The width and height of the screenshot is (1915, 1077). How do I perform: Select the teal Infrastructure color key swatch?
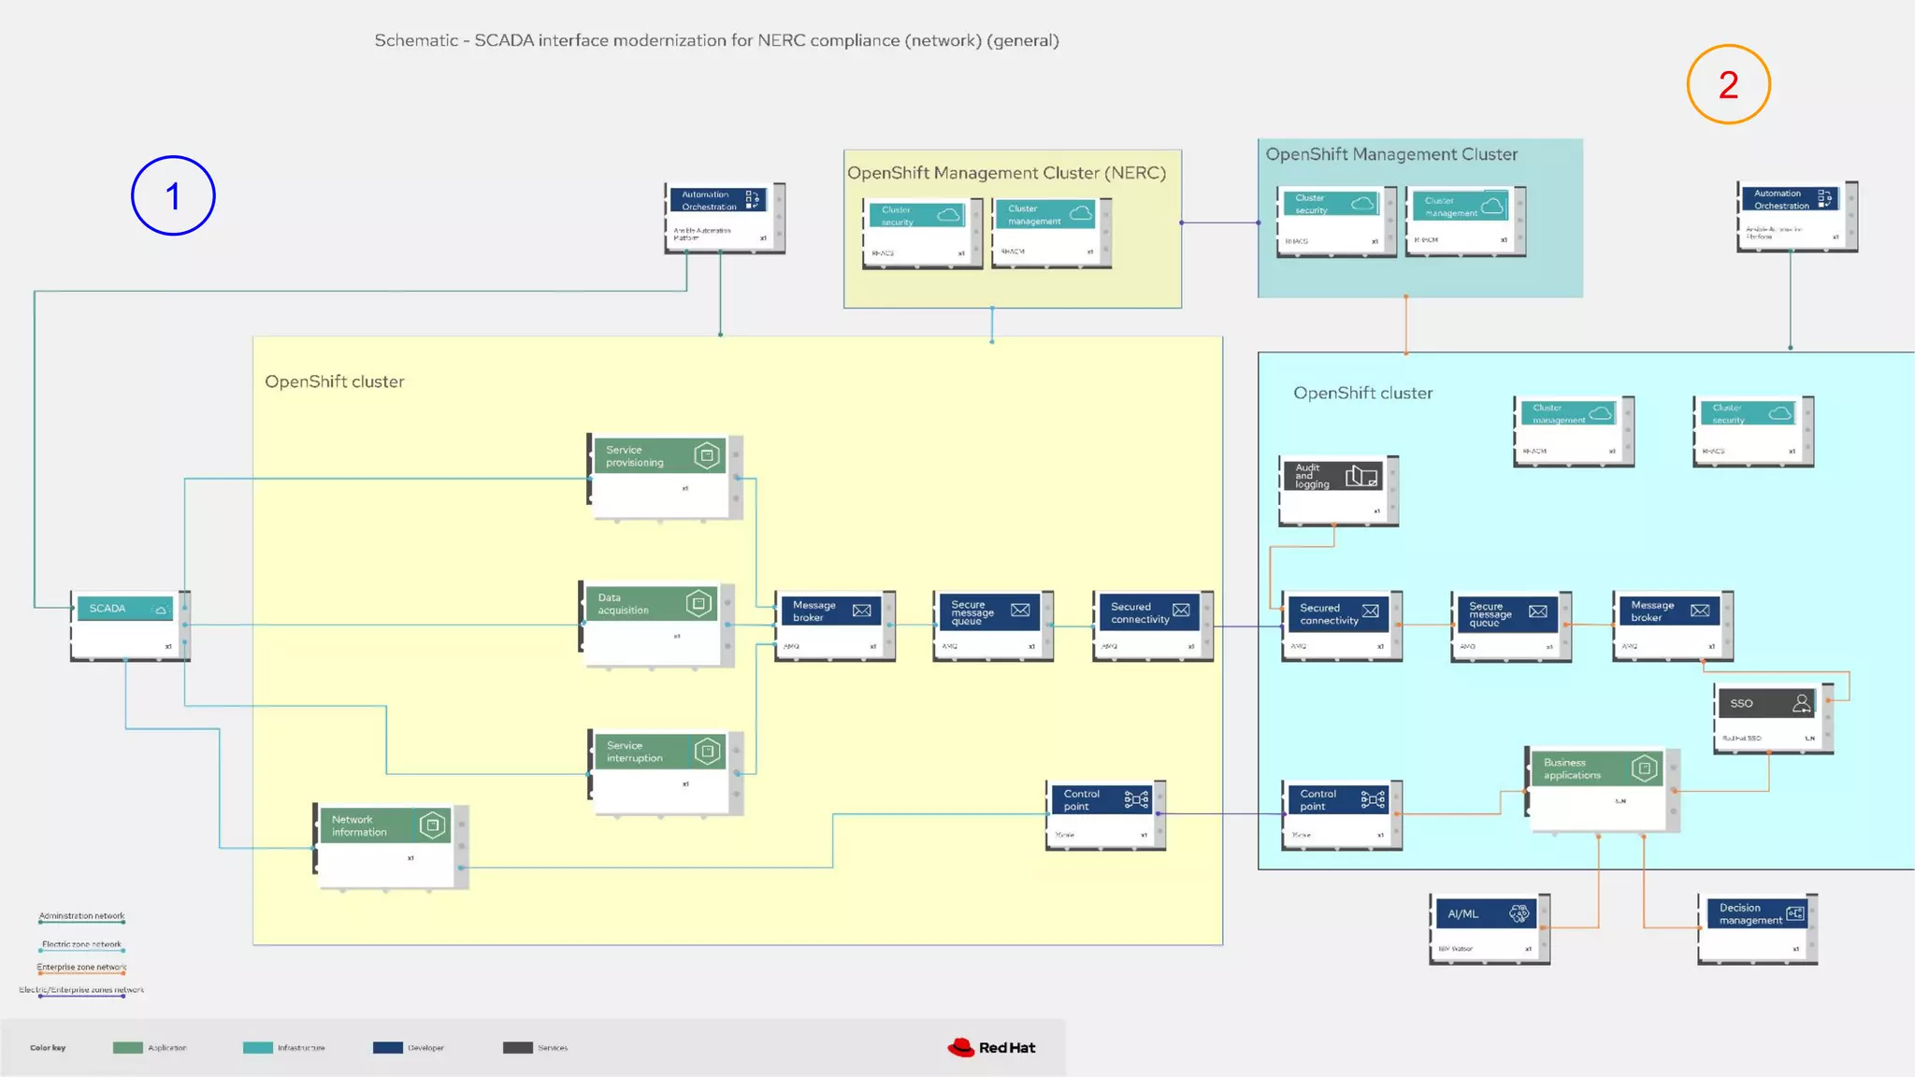257,1047
